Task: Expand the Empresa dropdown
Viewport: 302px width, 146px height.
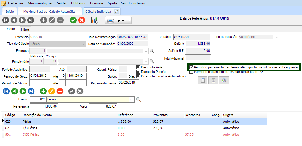Action: point(146,51)
